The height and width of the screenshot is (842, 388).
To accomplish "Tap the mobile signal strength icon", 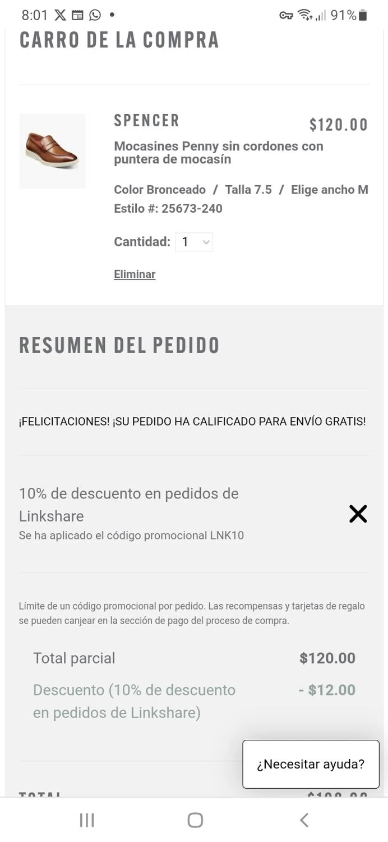I will pyautogui.click(x=321, y=15).
